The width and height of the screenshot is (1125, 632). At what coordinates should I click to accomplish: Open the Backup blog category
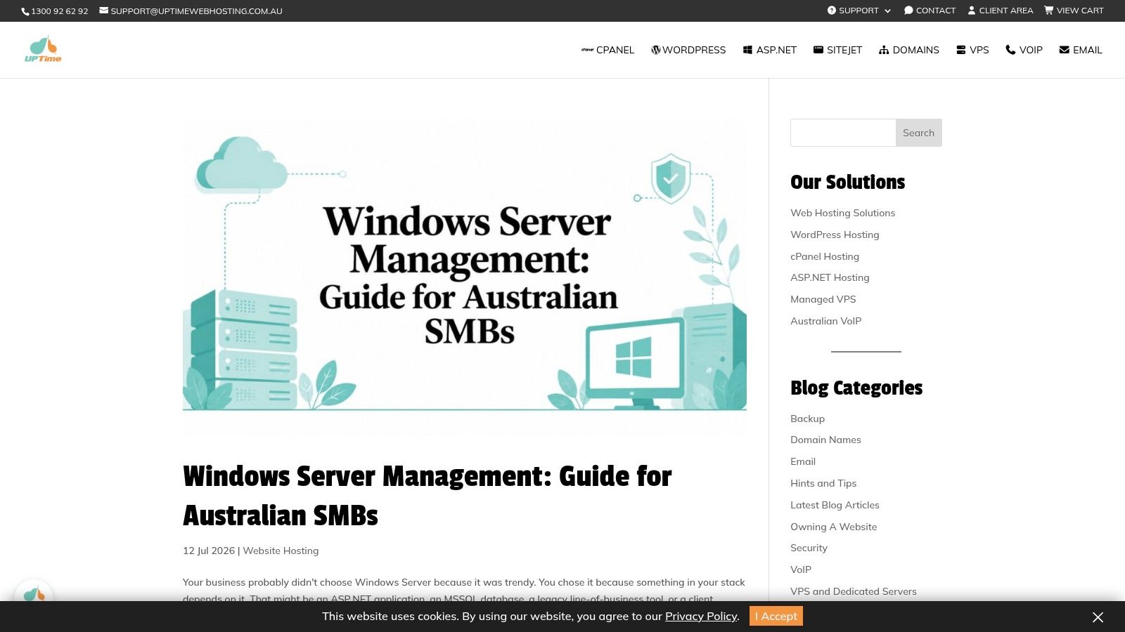[807, 419]
